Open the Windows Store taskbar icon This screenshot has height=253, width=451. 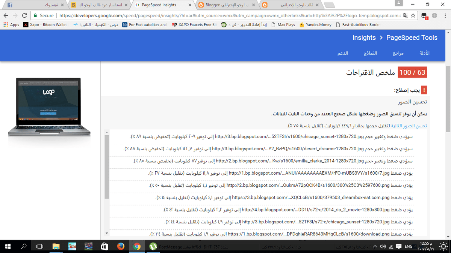point(104,246)
